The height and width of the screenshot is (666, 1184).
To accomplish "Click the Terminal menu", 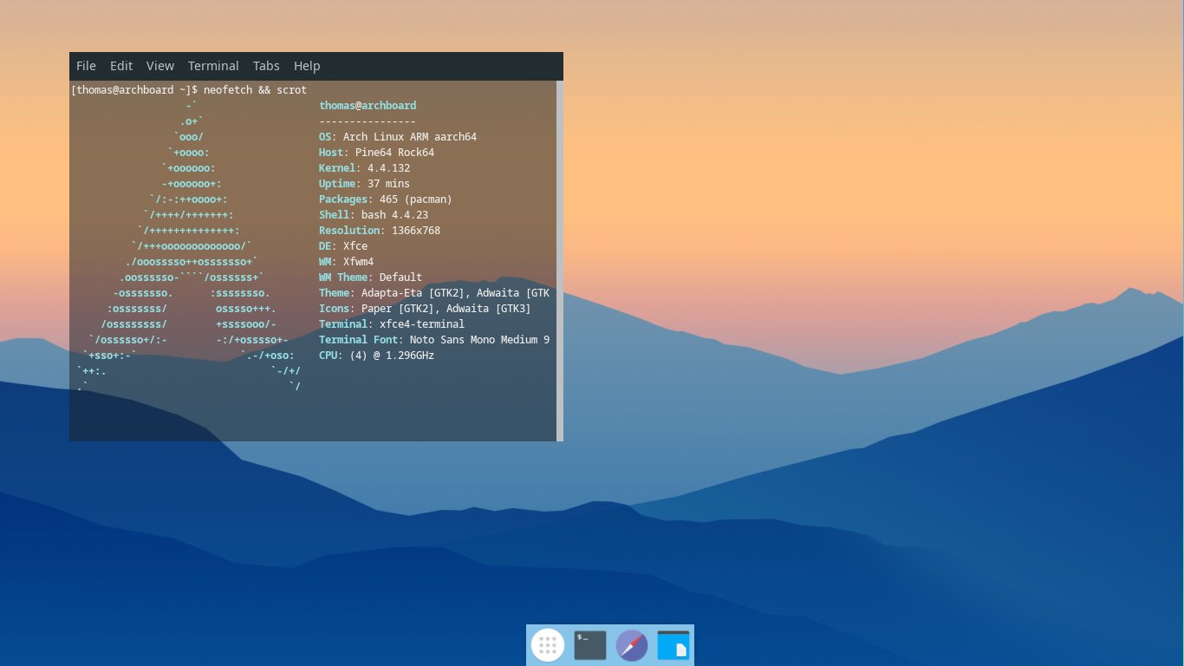I will (213, 66).
